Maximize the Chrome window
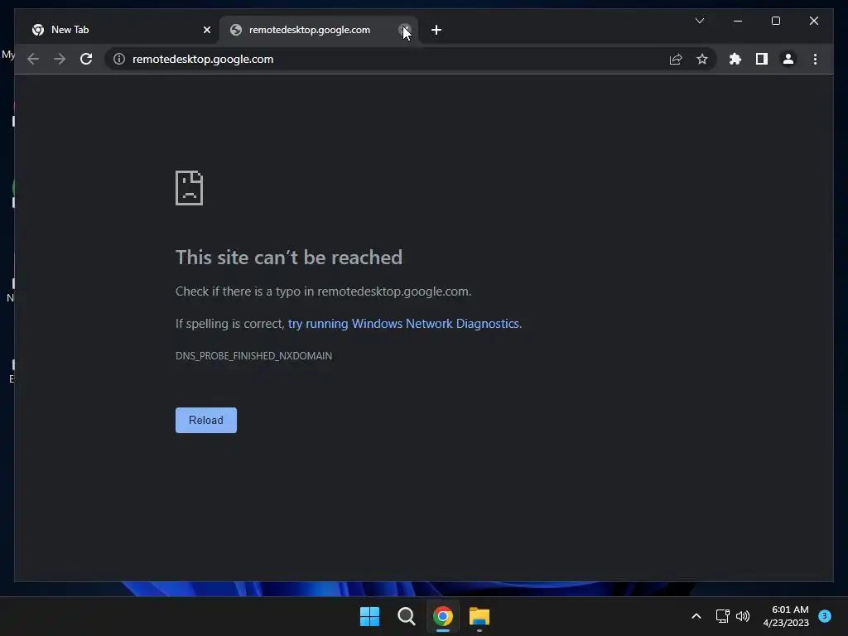The image size is (848, 636). click(775, 21)
